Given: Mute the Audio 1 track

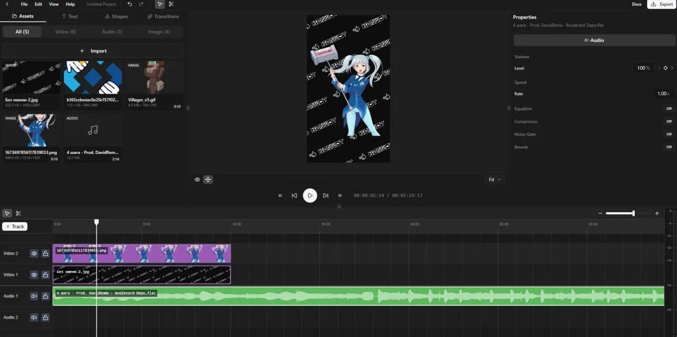Looking at the screenshot, I should point(34,296).
